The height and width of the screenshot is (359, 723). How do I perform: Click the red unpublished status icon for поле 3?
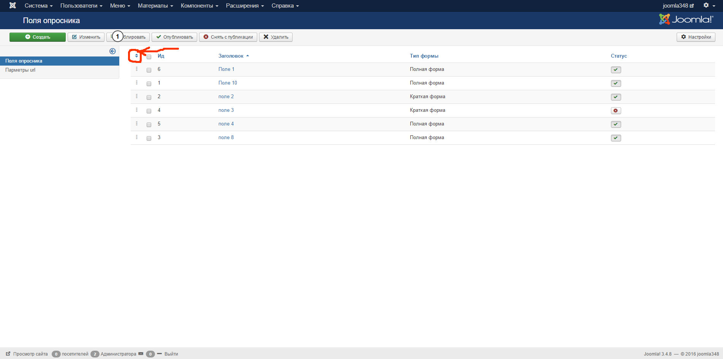click(615, 111)
